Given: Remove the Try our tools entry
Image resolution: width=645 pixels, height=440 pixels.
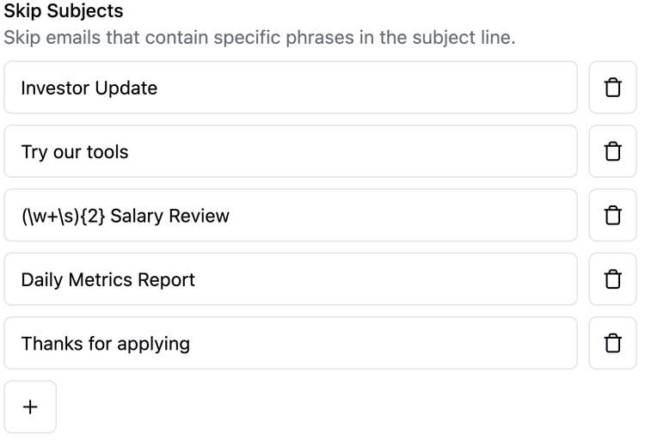Looking at the screenshot, I should click(612, 151).
